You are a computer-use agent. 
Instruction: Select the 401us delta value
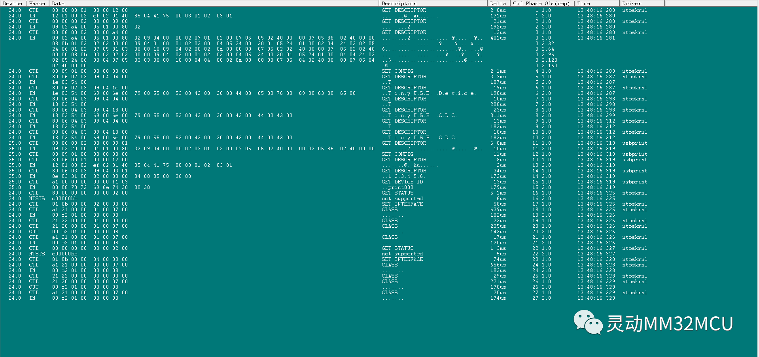[498, 38]
